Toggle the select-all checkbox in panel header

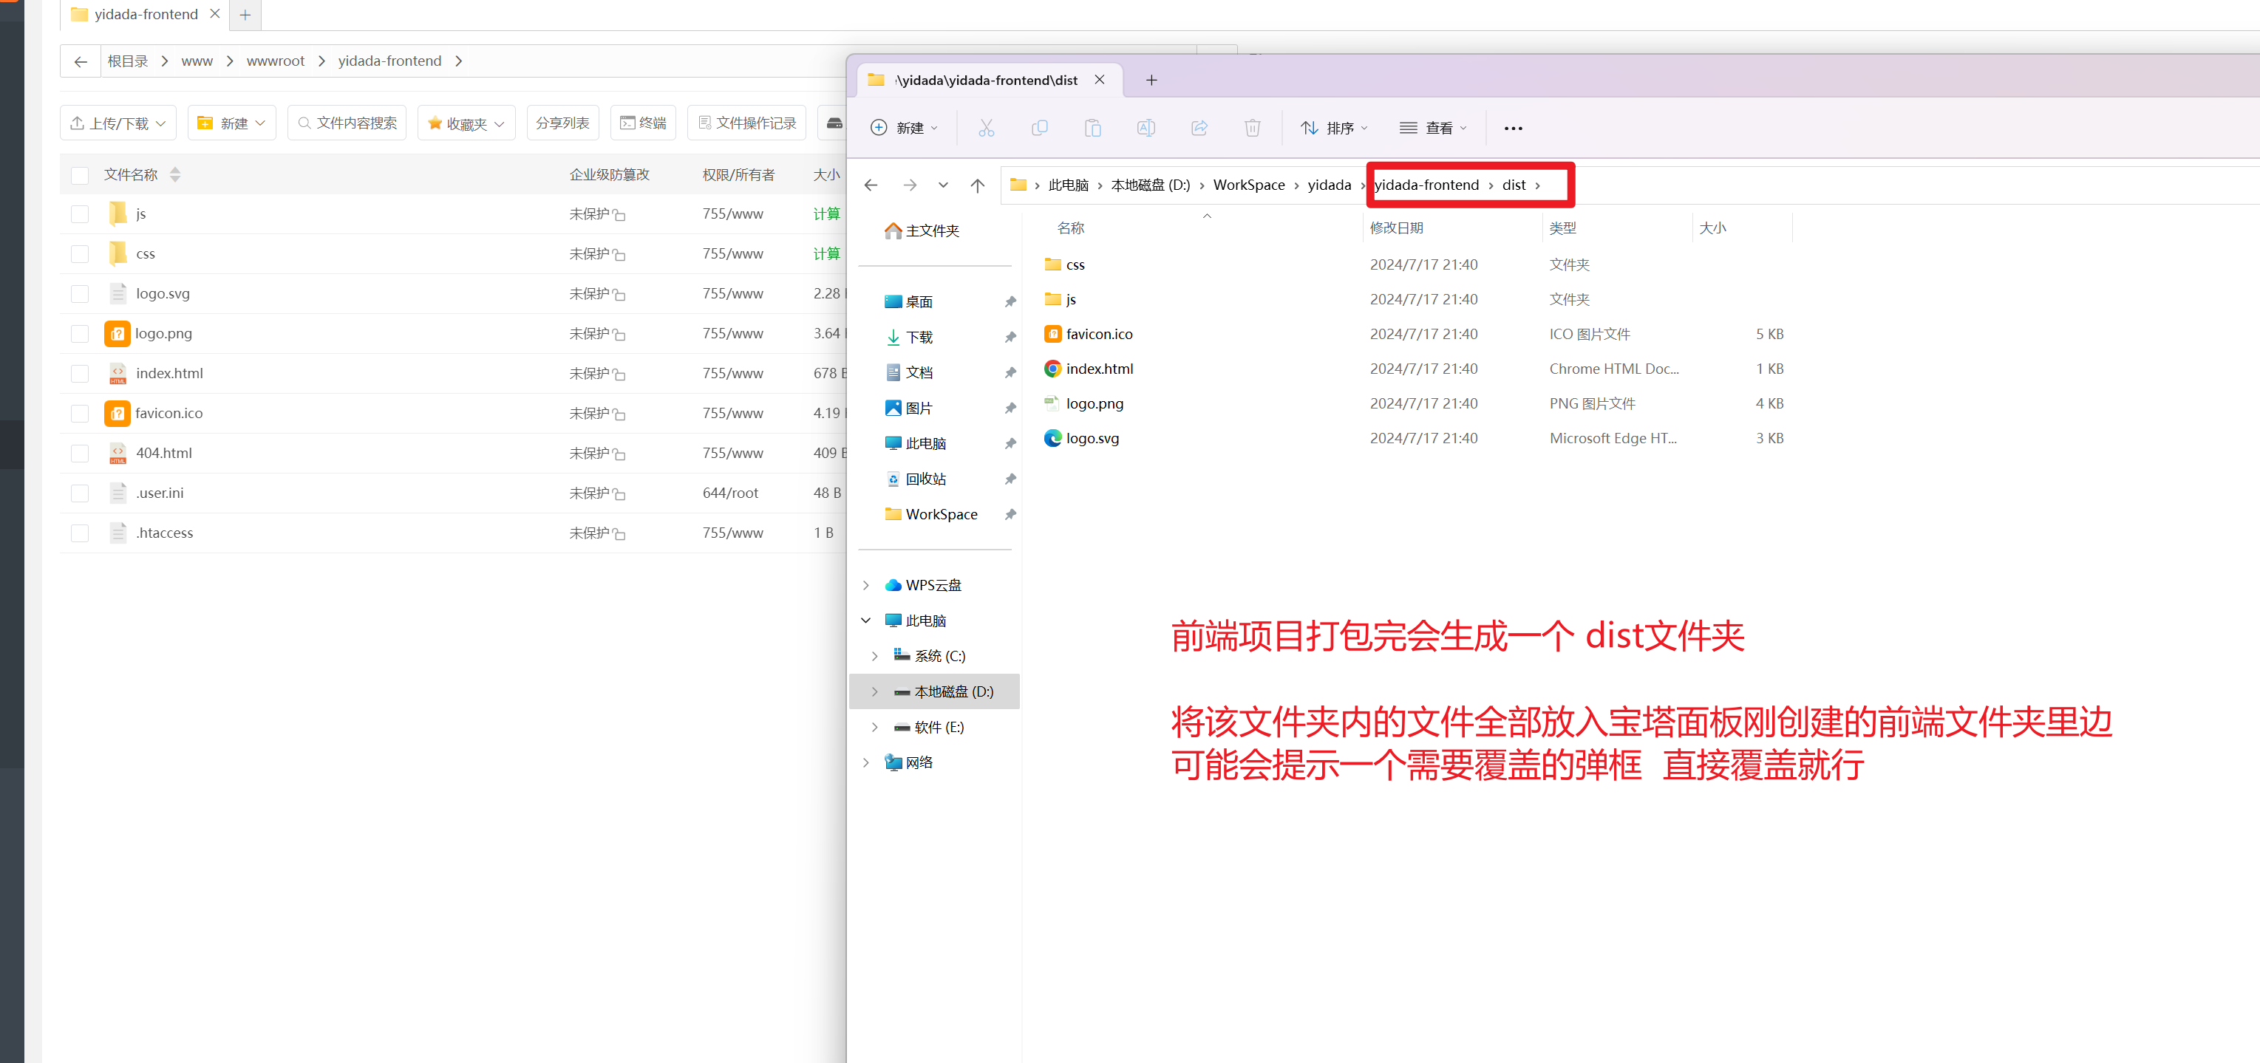(x=80, y=175)
